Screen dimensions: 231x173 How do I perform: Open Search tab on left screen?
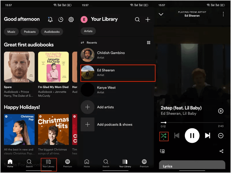coord(29,163)
